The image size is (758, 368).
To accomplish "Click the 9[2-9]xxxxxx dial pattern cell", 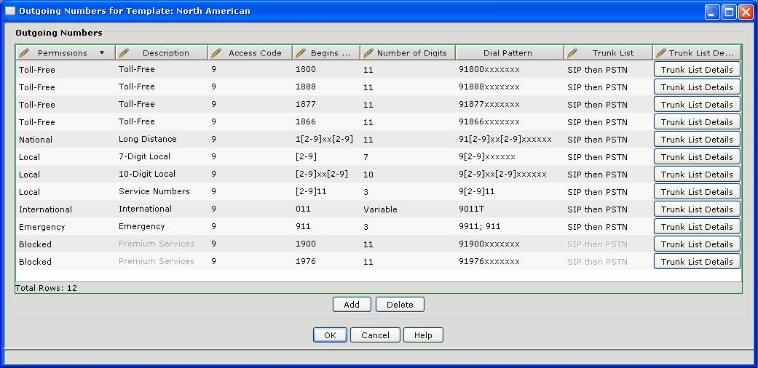I will [x=510, y=156].
